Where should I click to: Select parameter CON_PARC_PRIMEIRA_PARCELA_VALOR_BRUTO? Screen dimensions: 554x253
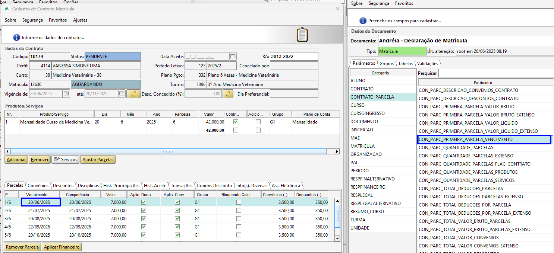485,107
